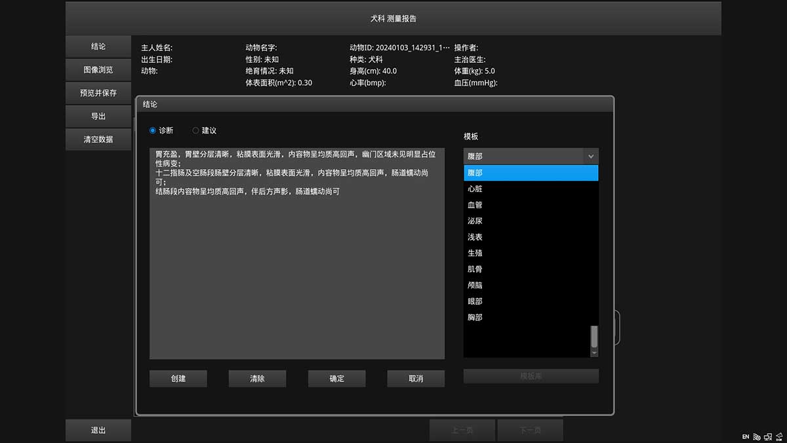Collapse the 模板 dropdown with chevron arrow
This screenshot has width=787, height=443.
coord(590,157)
